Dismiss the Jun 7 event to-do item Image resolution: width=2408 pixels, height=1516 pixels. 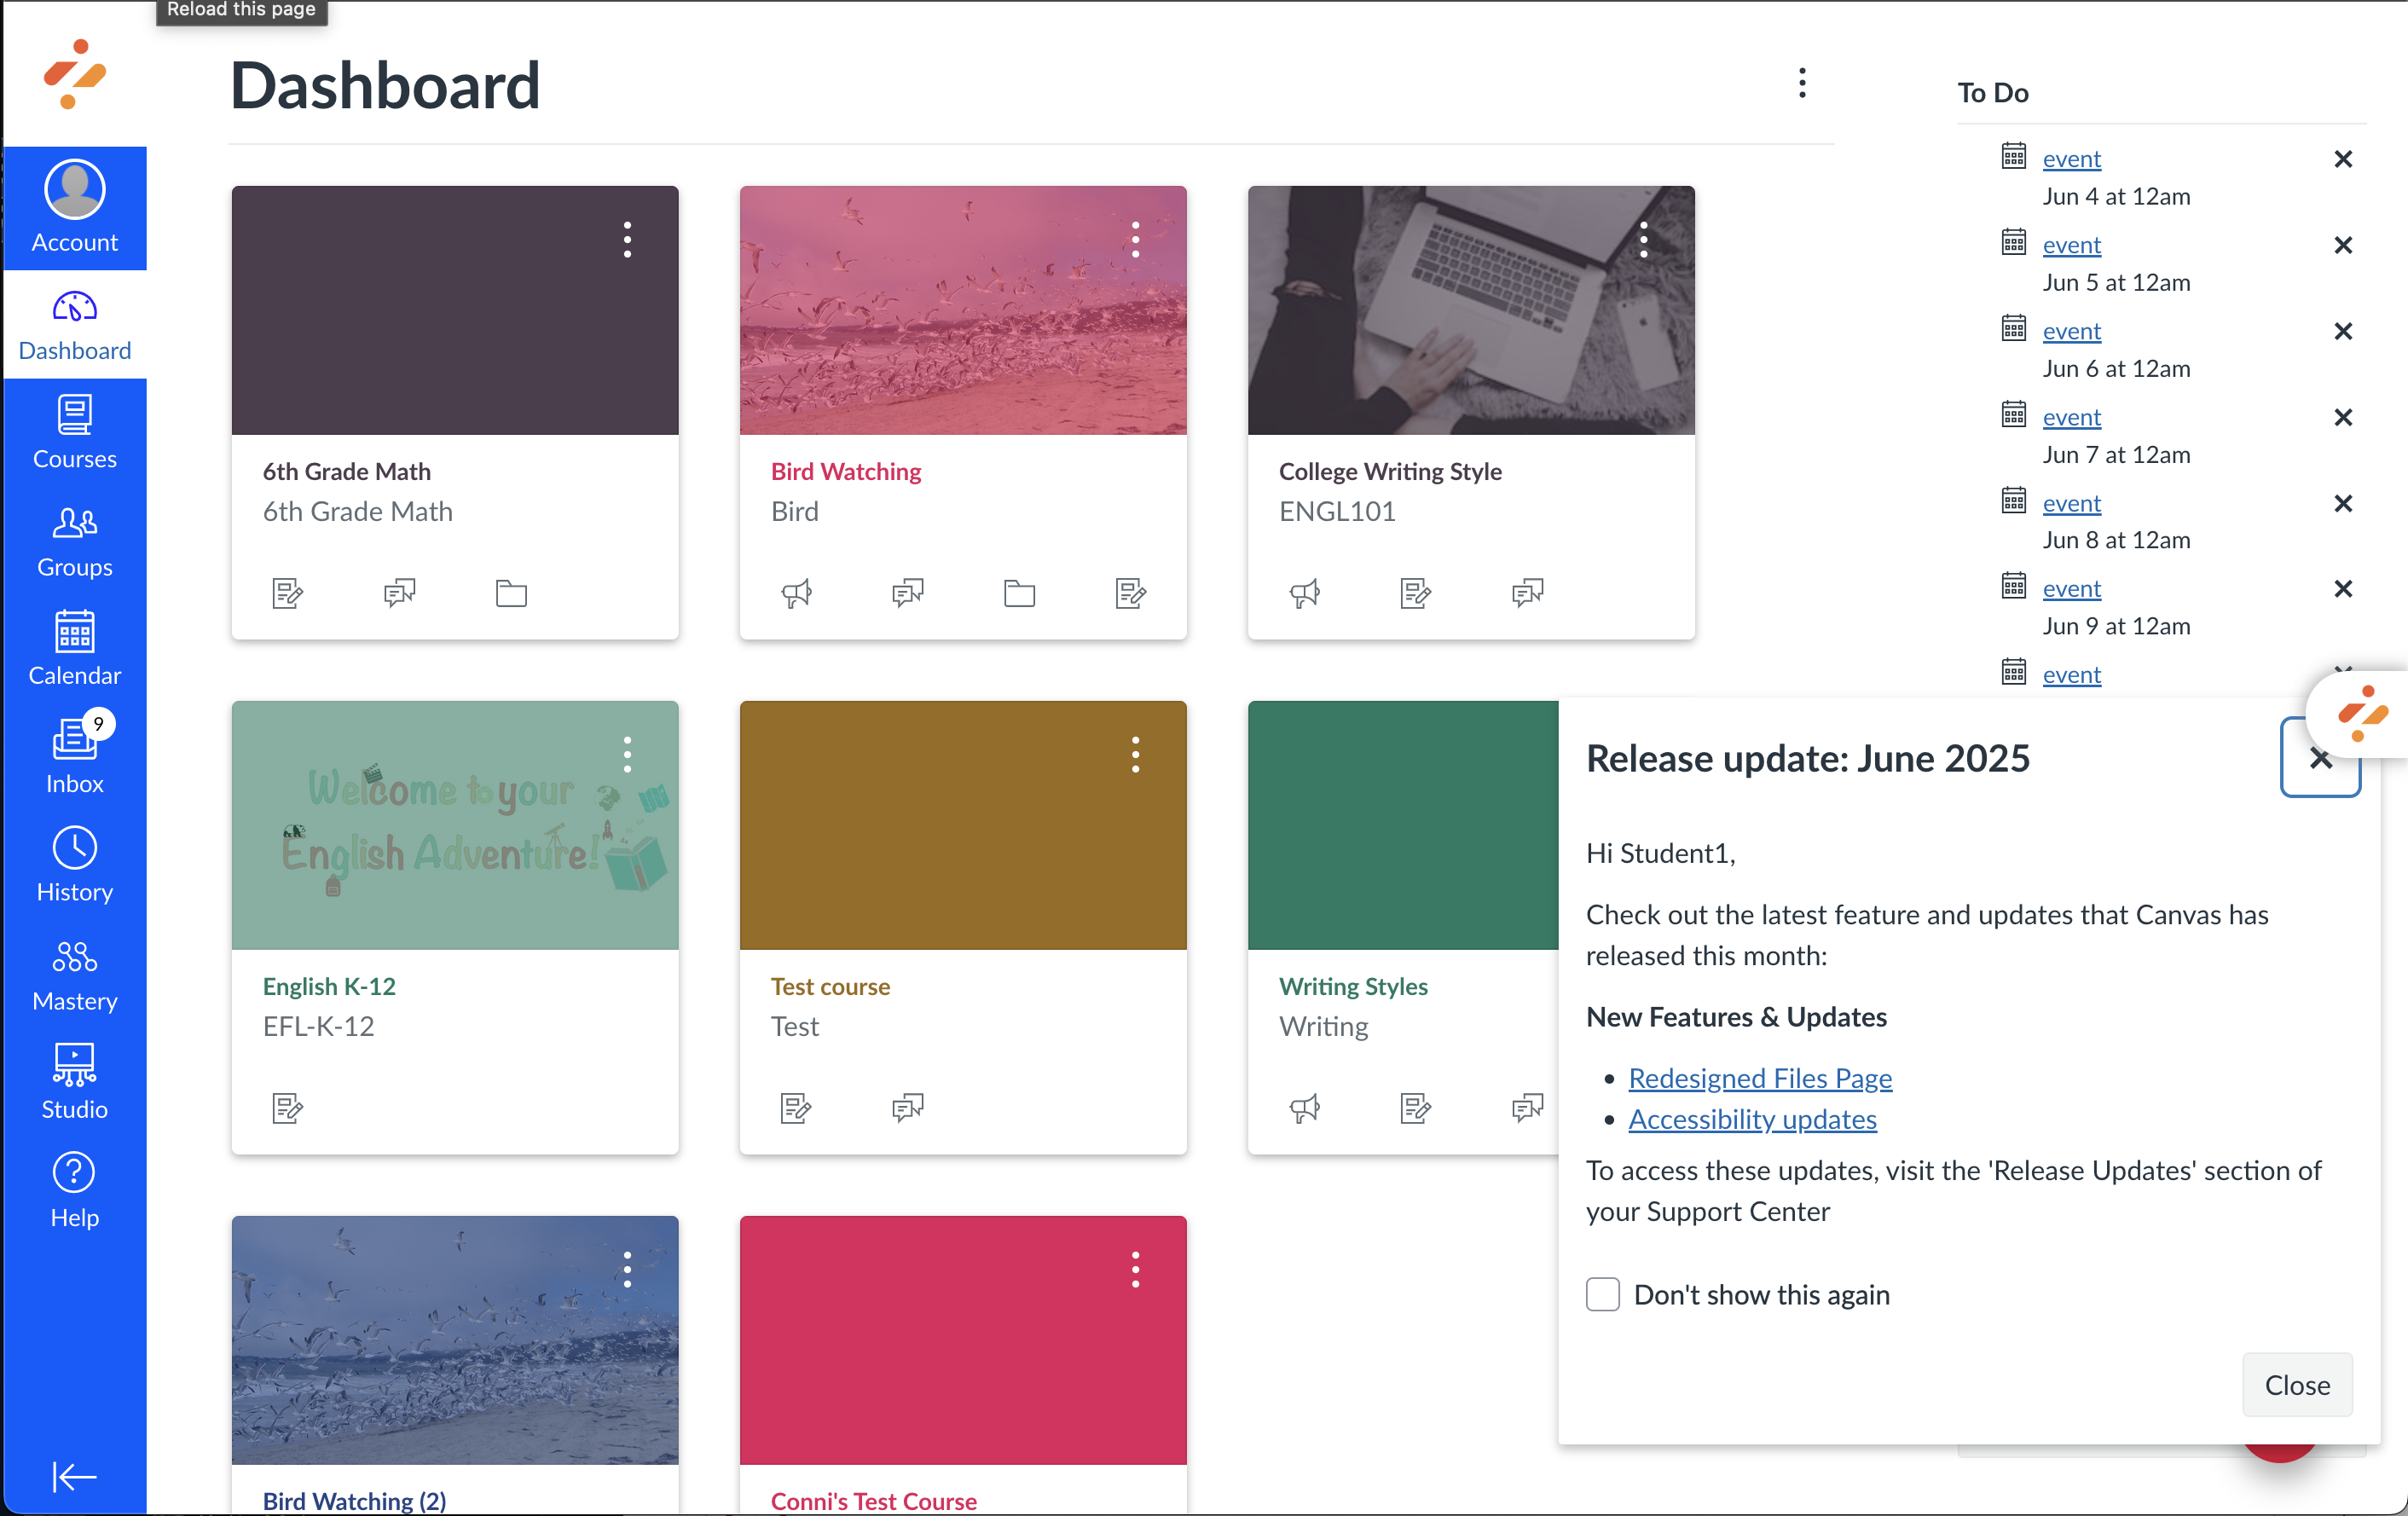click(2342, 417)
